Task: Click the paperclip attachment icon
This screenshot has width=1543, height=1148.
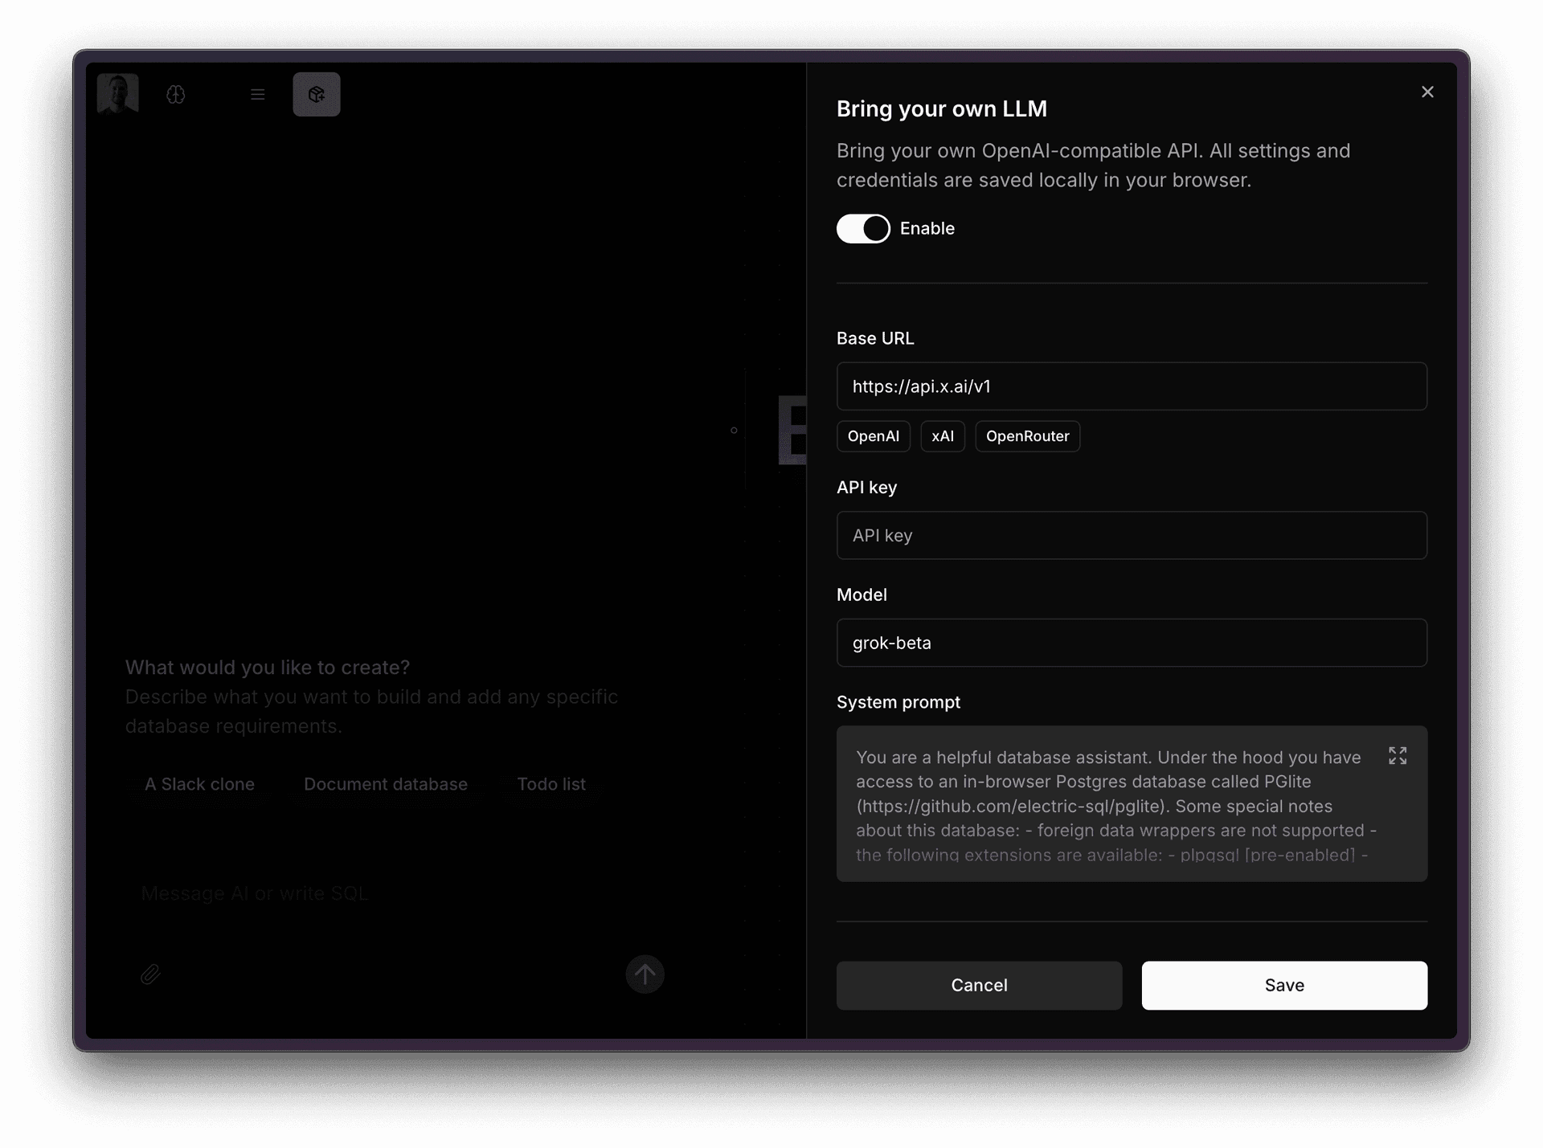Action: click(x=150, y=974)
